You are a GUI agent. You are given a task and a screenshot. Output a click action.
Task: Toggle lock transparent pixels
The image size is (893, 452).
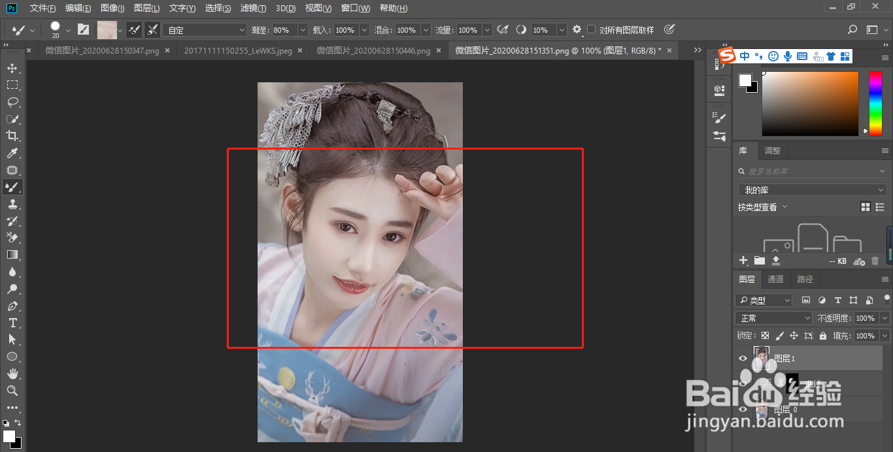[x=766, y=336]
